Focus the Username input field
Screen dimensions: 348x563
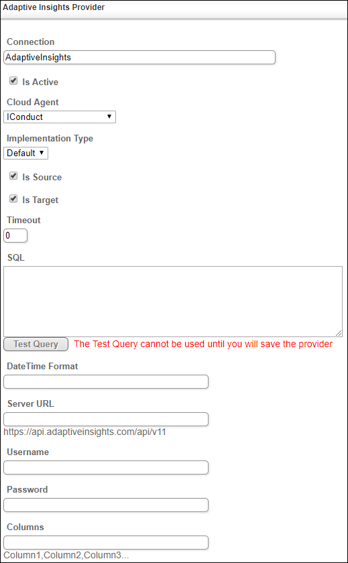[106, 468]
